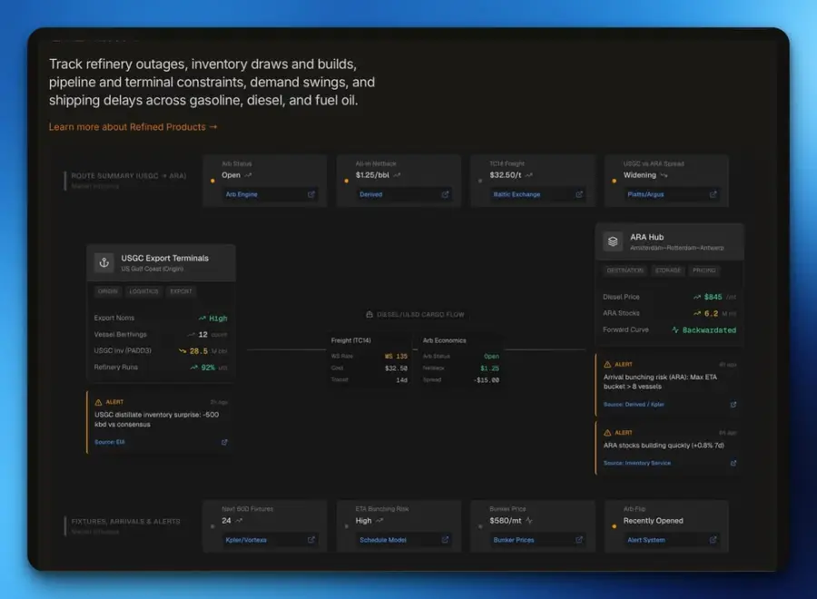Open external link icon beside Platts/Argus
This screenshot has height=599, width=817.
(x=713, y=194)
